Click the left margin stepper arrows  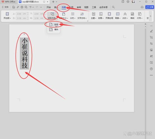[x=28, y=18]
